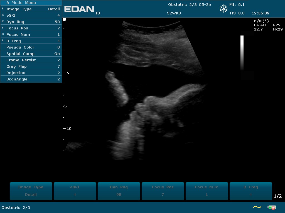285x213 pixels.
Task: Click the battery status icon
Action: [271, 207]
